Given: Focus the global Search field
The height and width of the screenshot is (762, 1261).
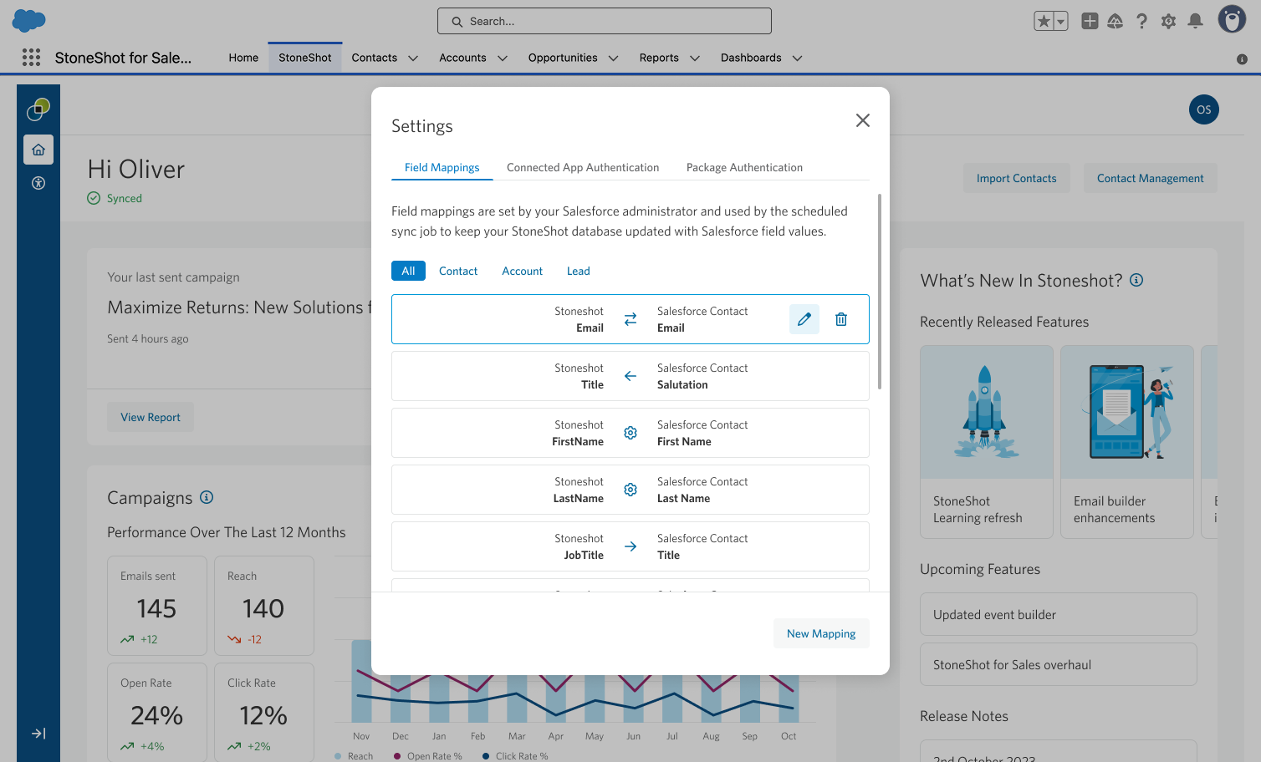Looking at the screenshot, I should click(605, 21).
